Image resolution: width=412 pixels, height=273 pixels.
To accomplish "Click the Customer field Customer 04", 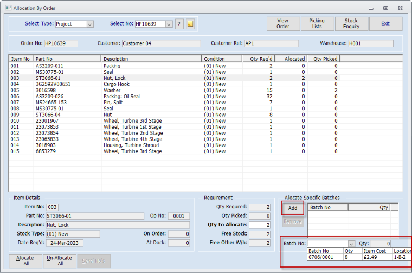I will [x=162, y=43].
